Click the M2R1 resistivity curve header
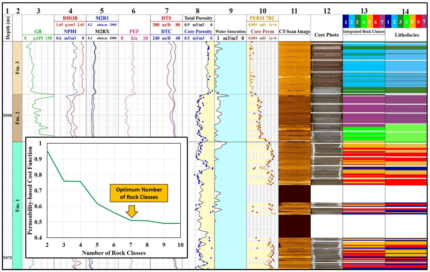This screenshot has height=272, width=430. tap(102, 18)
